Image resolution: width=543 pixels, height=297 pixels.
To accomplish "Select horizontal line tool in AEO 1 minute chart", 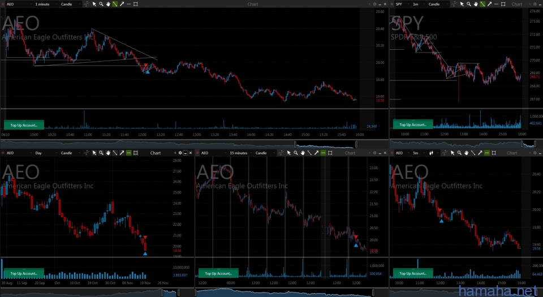I will click(128, 4).
